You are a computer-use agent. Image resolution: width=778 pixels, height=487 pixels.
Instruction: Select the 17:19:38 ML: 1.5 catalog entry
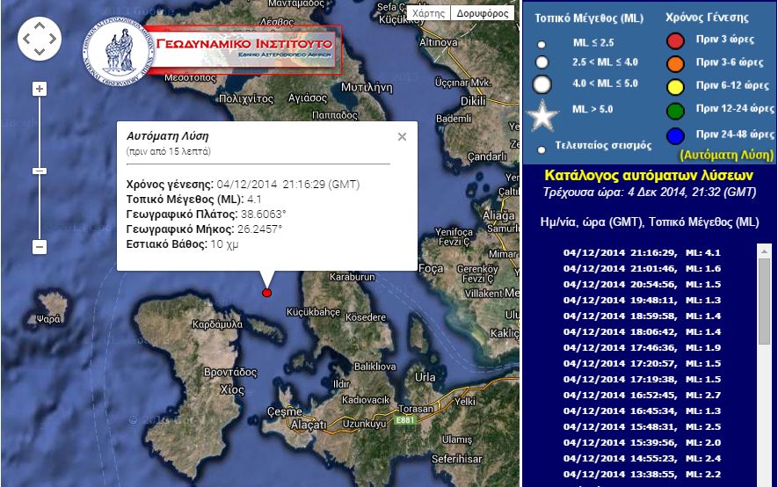(x=642, y=380)
